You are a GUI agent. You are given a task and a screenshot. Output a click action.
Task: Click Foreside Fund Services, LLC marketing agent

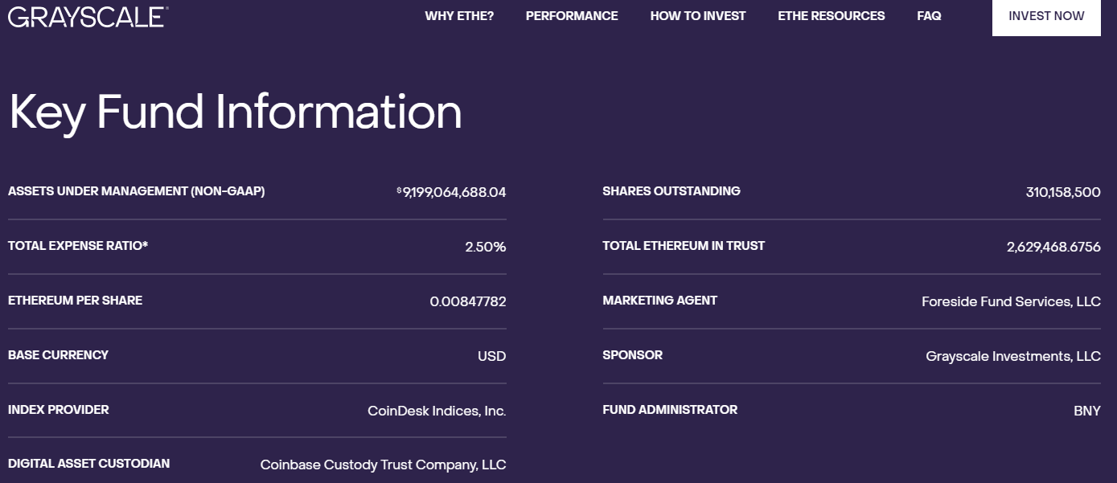[x=1011, y=301]
